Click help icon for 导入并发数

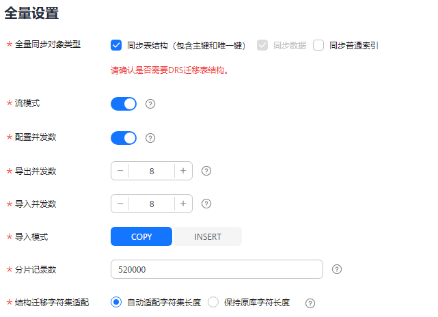206,204
